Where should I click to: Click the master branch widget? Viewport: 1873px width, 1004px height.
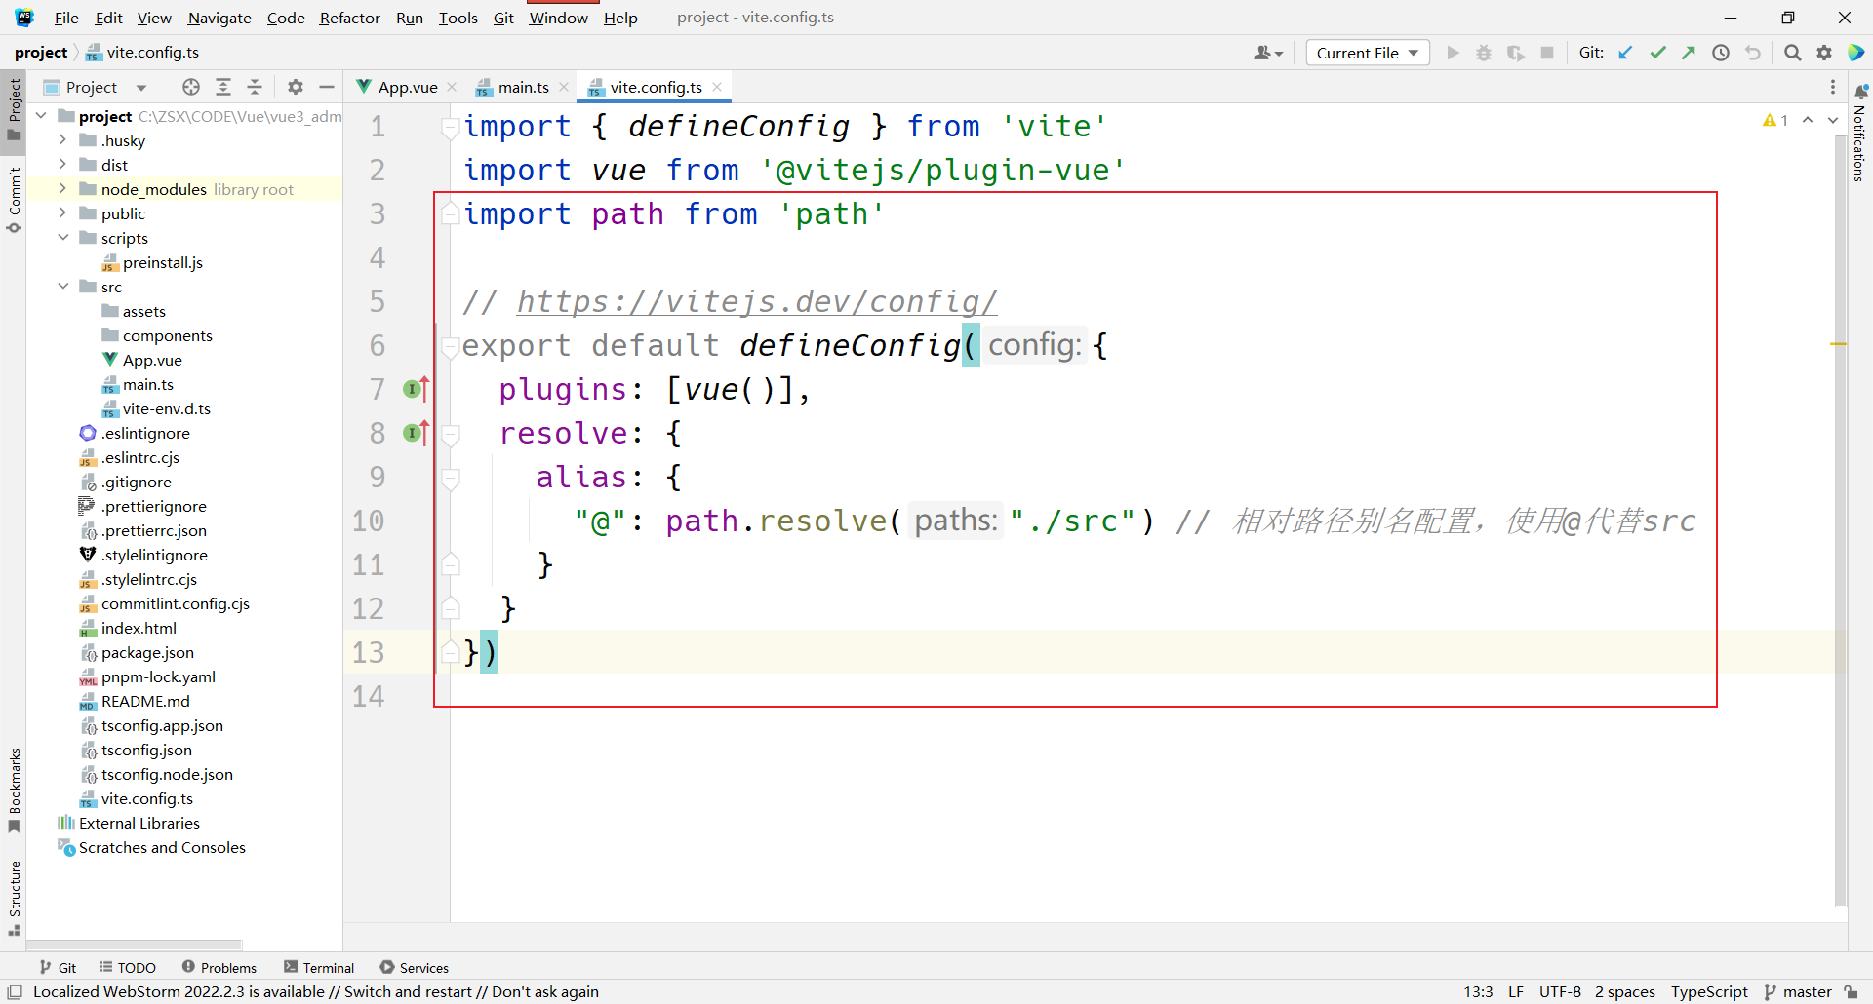[x=1798, y=991]
